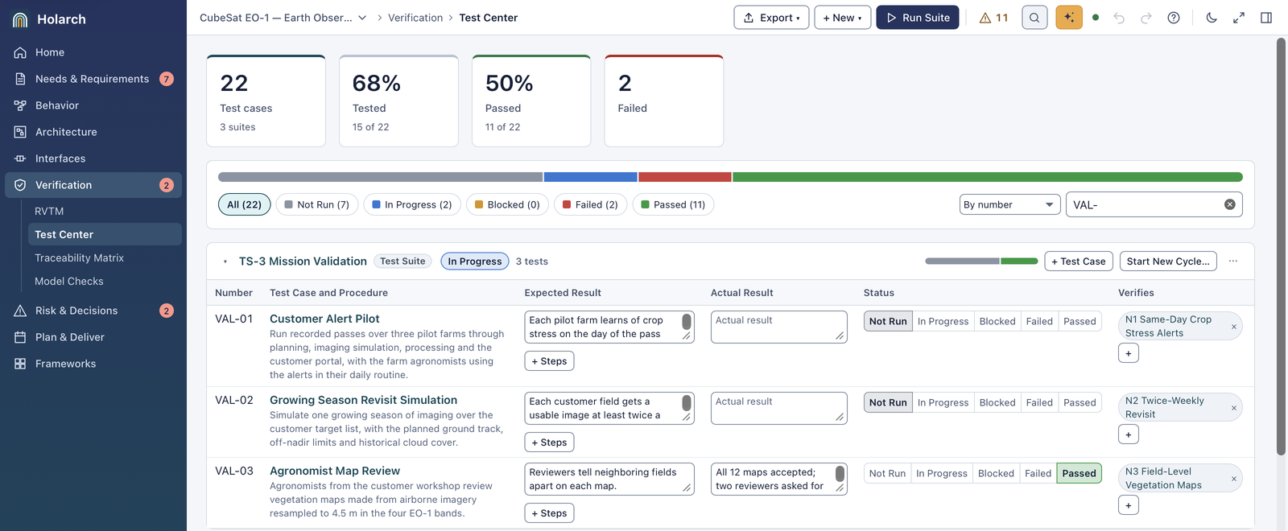Open Needs & Requirements in the sidebar
Viewport: 1288px width, 531px height.
pyautogui.click(x=93, y=79)
